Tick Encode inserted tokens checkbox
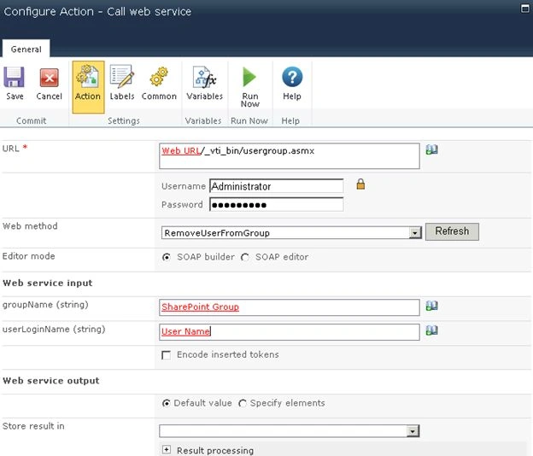Screen dimensions: 533x456 (167, 355)
